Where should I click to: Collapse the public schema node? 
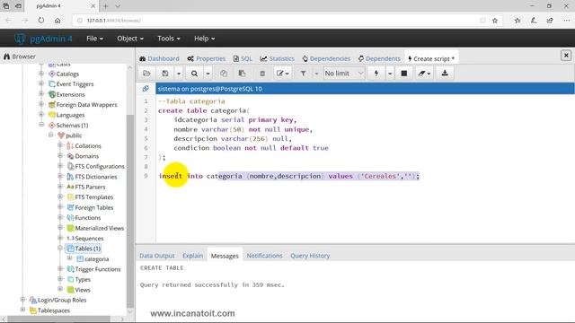tap(51, 135)
